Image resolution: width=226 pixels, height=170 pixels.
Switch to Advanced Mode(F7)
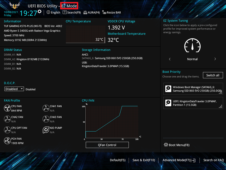pos(179,160)
